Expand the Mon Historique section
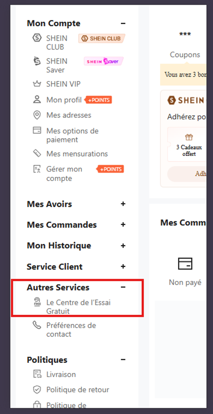The image size is (213, 414). click(x=123, y=246)
